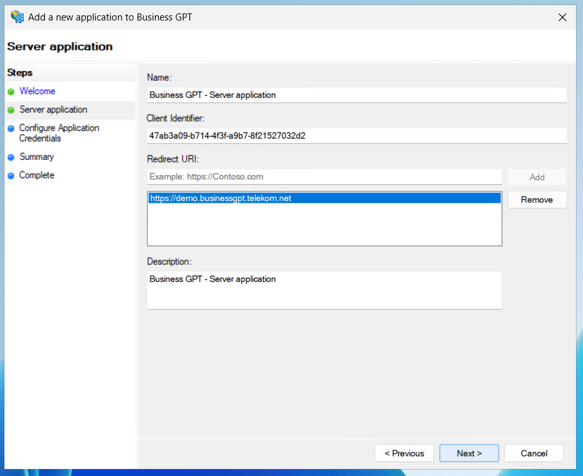Select the Summary step
Screen dimensions: 583x476
click(x=36, y=157)
